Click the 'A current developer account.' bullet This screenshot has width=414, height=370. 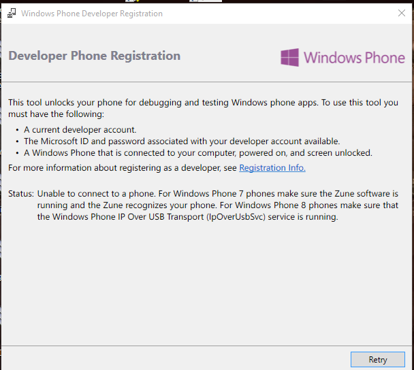pos(80,130)
